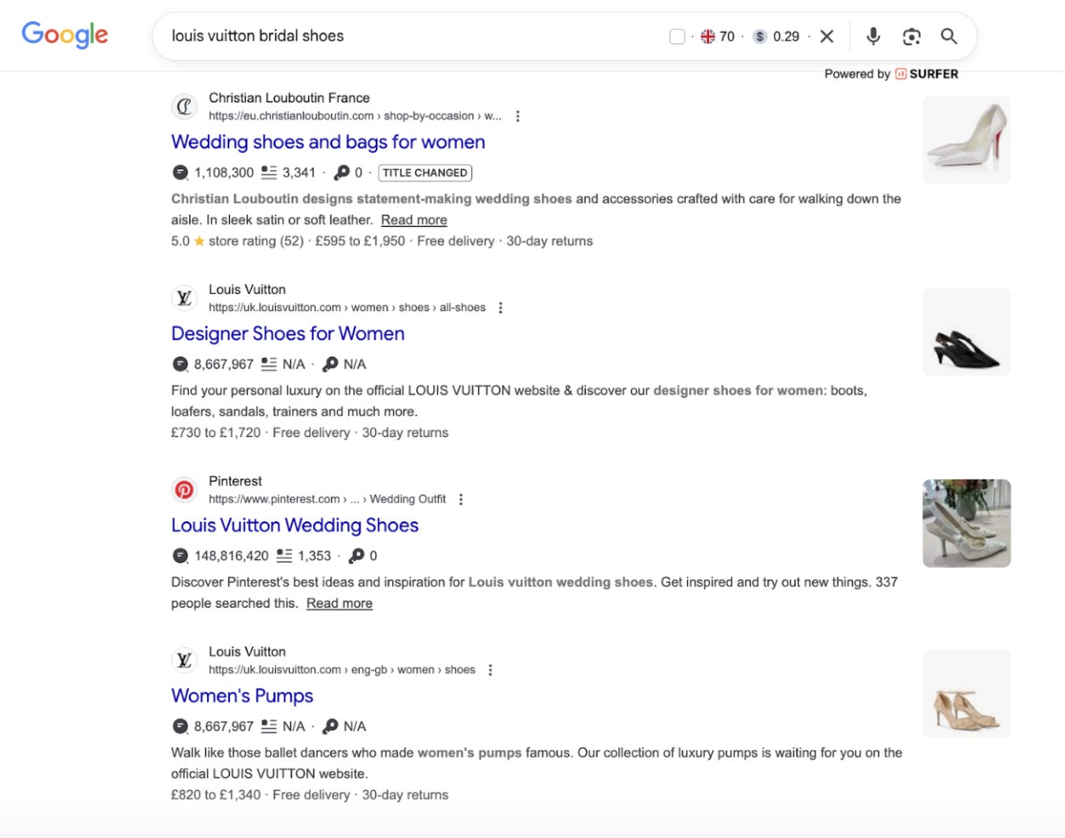This screenshot has width=1065, height=838.
Task: Open the black slingback shoe thumbnail
Action: pyautogui.click(x=967, y=332)
